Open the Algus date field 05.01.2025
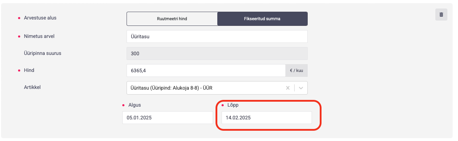The width and height of the screenshot is (458, 141). click(168, 118)
